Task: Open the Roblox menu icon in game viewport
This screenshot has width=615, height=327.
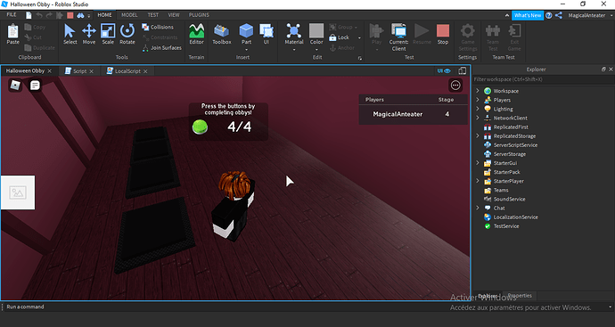Action: 15,85
